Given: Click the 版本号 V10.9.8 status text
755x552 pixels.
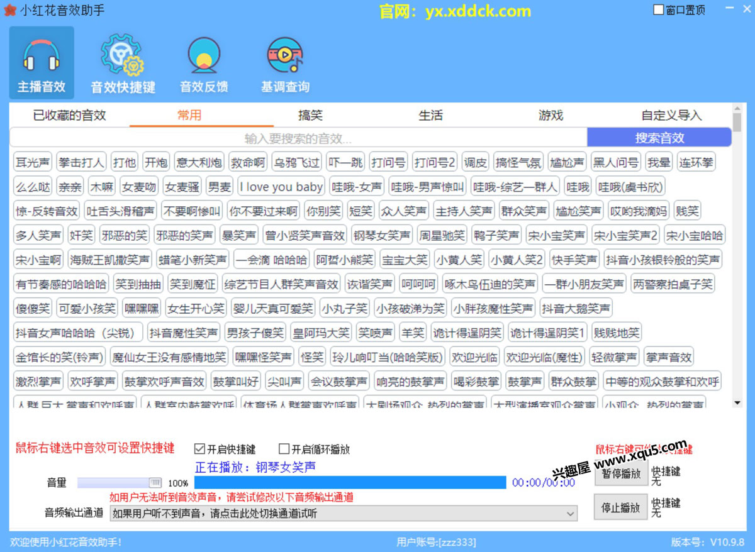Looking at the screenshot, I should pyautogui.click(x=708, y=542).
